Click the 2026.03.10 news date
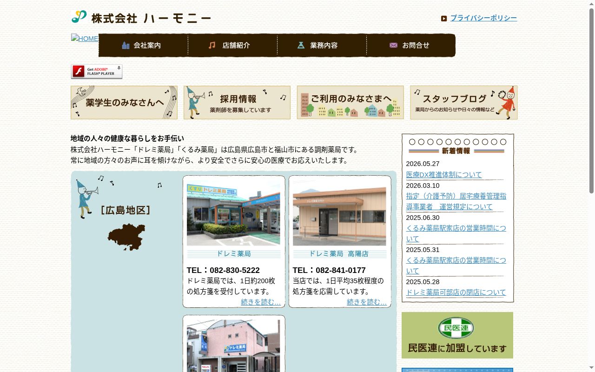This screenshot has width=595, height=372. click(423, 186)
